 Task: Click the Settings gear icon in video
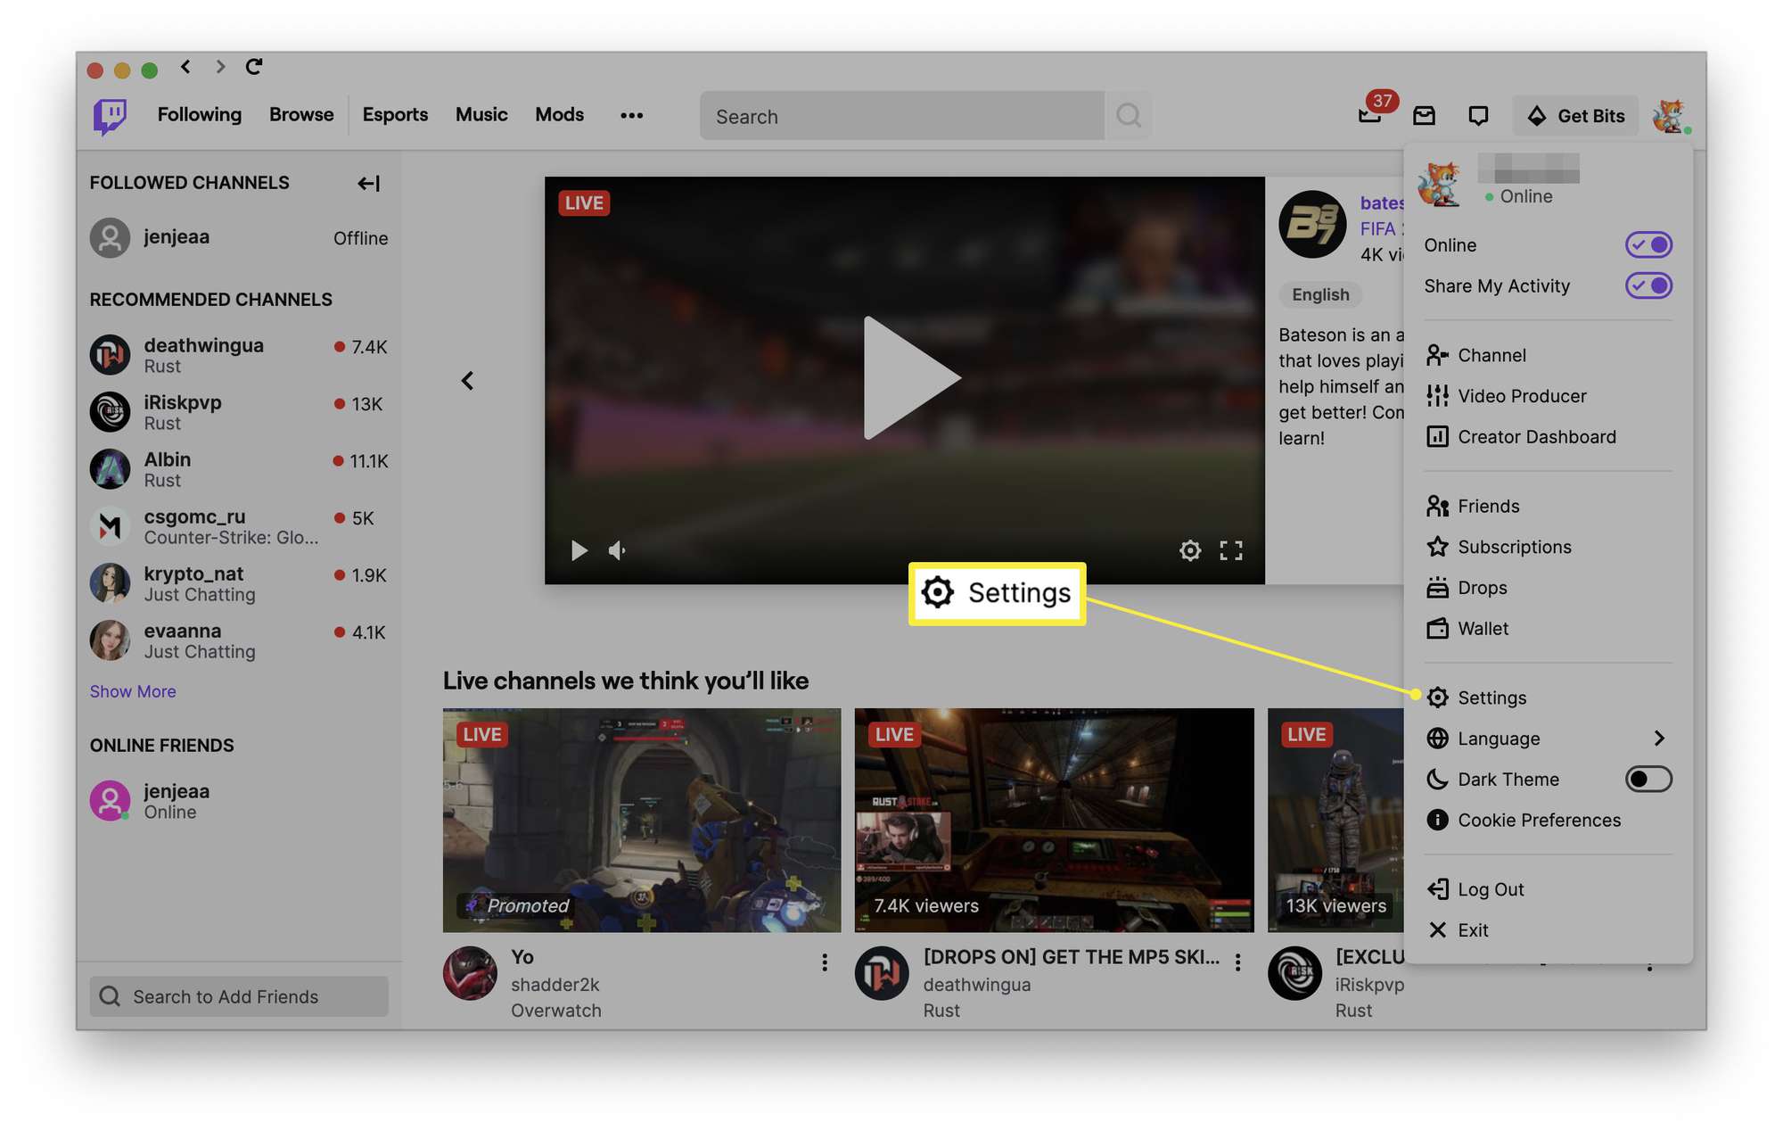[1189, 550]
